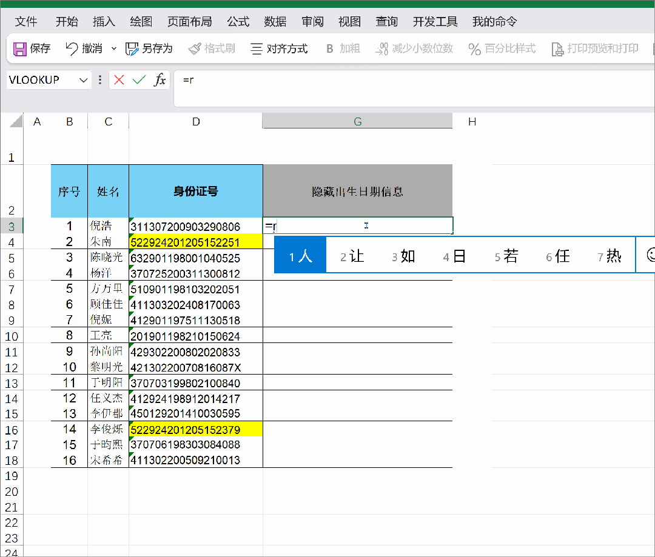Choose IME candidate 2 让
The width and height of the screenshot is (655, 557).
click(x=352, y=256)
